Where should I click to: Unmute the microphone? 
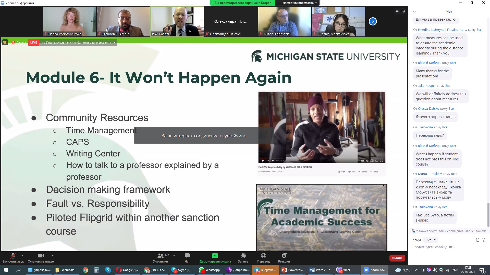pos(13,256)
